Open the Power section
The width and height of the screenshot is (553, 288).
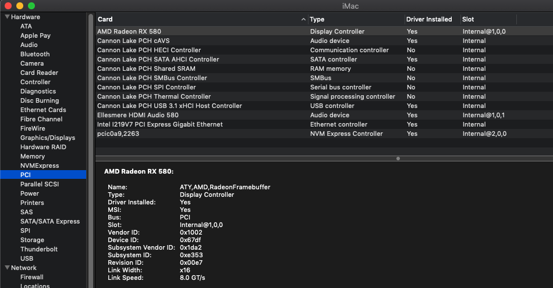[30, 193]
